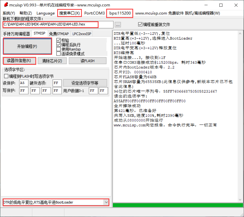
Task: Maximize the mcuisp window
Action: pyautogui.click(x=221, y=5)
